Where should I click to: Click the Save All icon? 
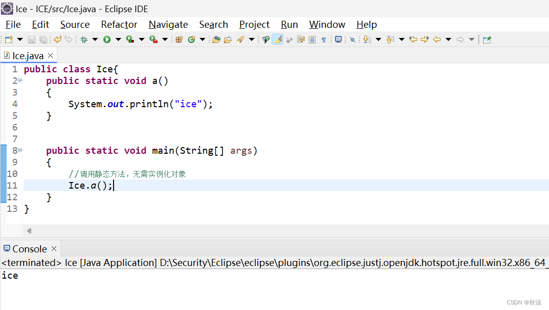[43, 39]
